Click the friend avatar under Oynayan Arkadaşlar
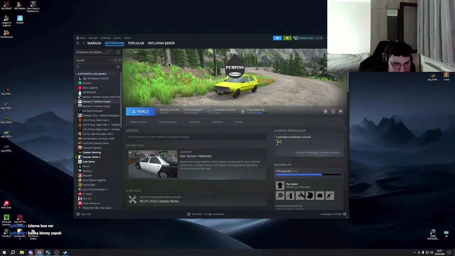This screenshot has width=455, height=256. tap(279, 142)
